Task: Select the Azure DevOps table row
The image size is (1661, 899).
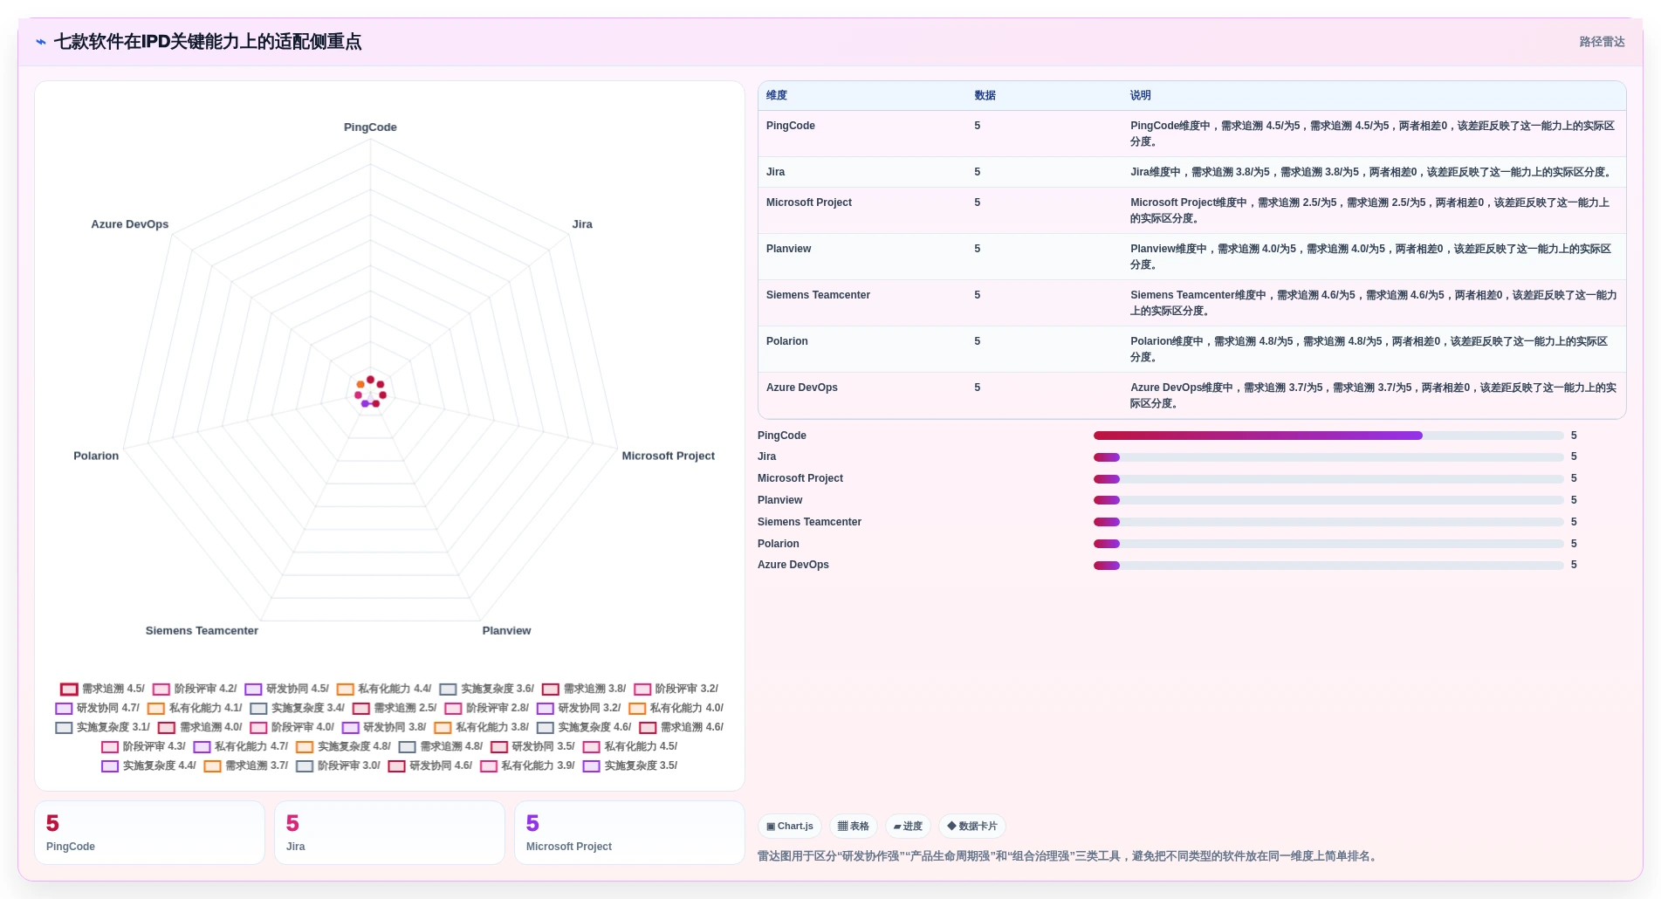Action: (1192, 395)
